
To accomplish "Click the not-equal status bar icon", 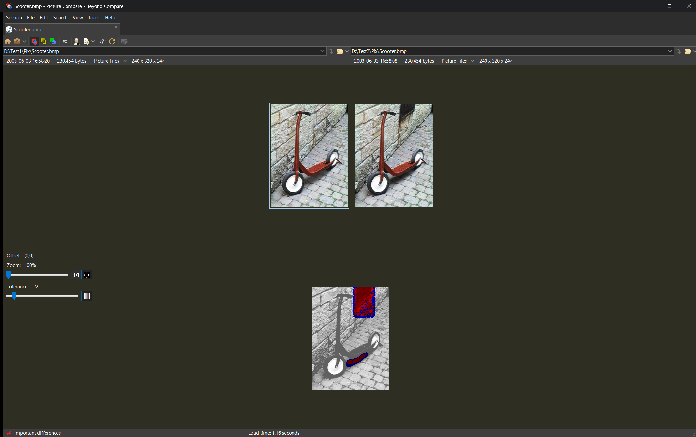I will coord(9,433).
